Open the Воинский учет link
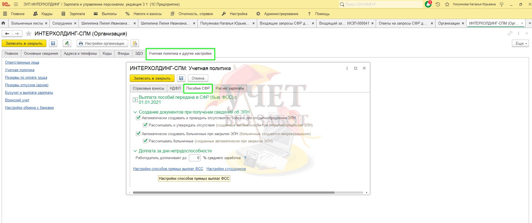Image resolution: width=532 pixels, height=223 pixels. pos(17,100)
